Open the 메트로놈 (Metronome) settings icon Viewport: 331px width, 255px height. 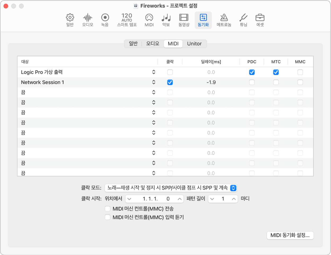(x=224, y=20)
